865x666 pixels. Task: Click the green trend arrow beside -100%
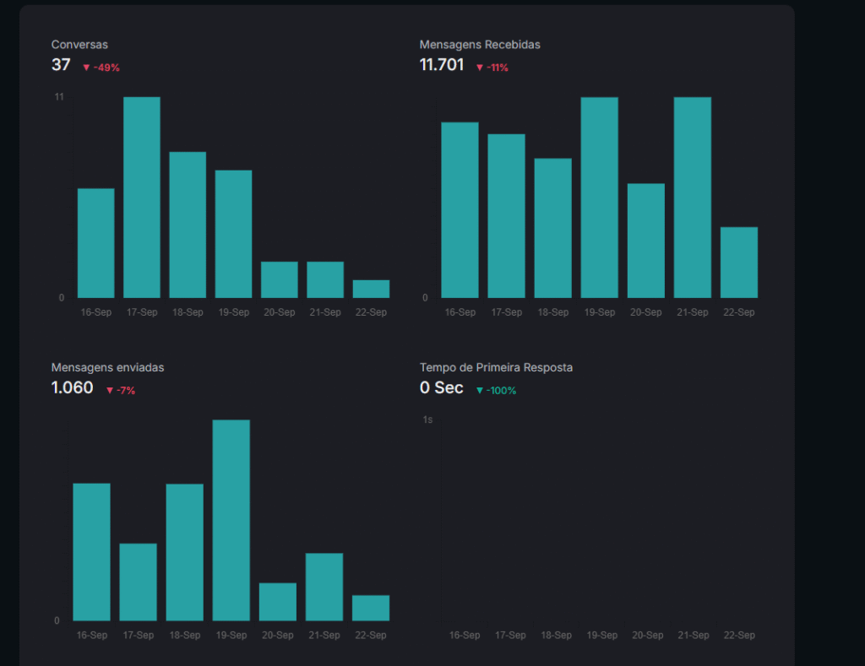[480, 391]
